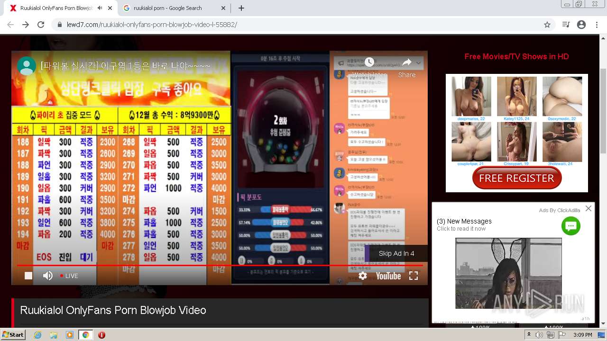The width and height of the screenshot is (607, 341).
Task: Mute the video player volume
Action: pos(48,276)
